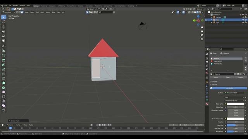The width and height of the screenshot is (248, 139).
Task: Click the Deselect material button
Action: coord(241,77)
